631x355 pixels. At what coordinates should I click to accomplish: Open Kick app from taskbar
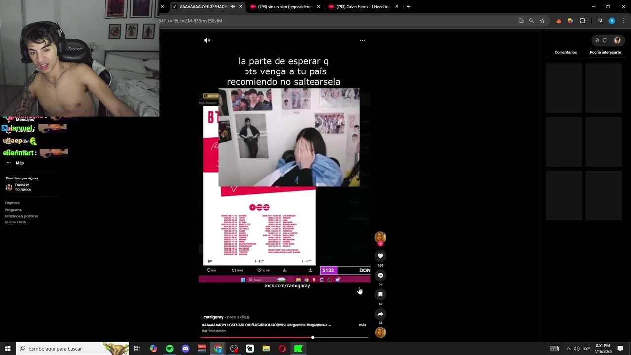point(298,349)
